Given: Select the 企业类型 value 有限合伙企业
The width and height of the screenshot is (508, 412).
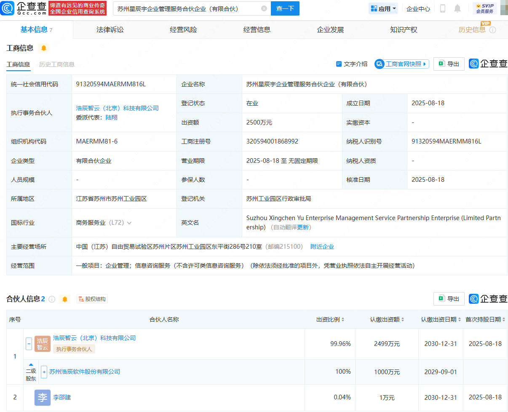Looking at the screenshot, I should click(x=94, y=161).
